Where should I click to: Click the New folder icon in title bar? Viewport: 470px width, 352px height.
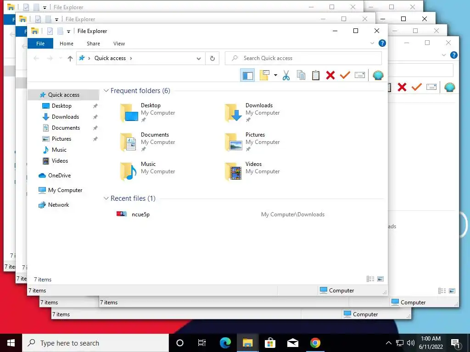coord(60,31)
